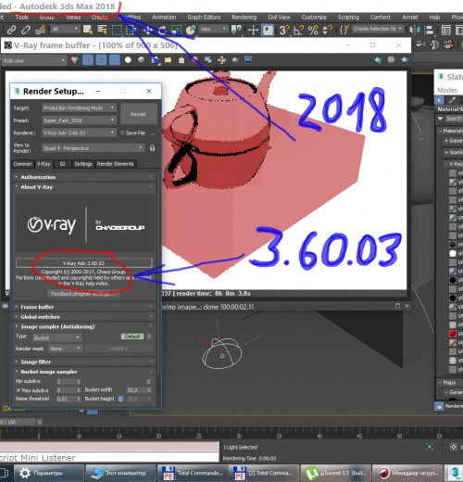Screen dimensions: 463x482
Task: Open the Target Production Rendering Mode dropdown
Action: (x=79, y=108)
